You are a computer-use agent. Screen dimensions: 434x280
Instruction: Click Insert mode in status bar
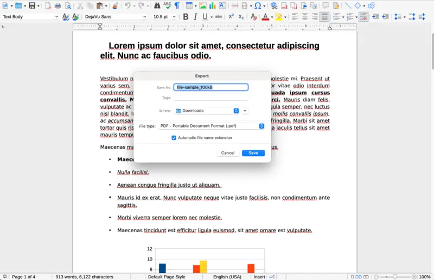[x=259, y=277]
